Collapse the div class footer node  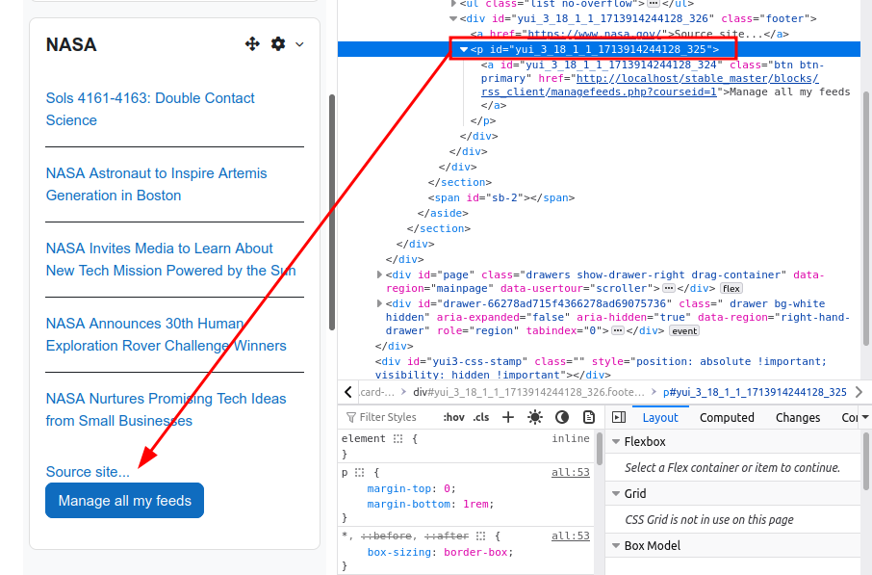(x=453, y=19)
